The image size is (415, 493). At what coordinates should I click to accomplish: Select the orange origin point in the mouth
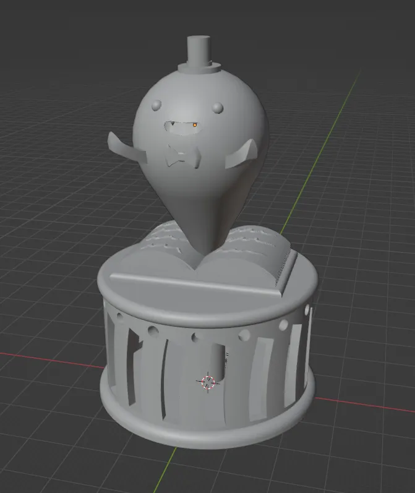coord(195,125)
